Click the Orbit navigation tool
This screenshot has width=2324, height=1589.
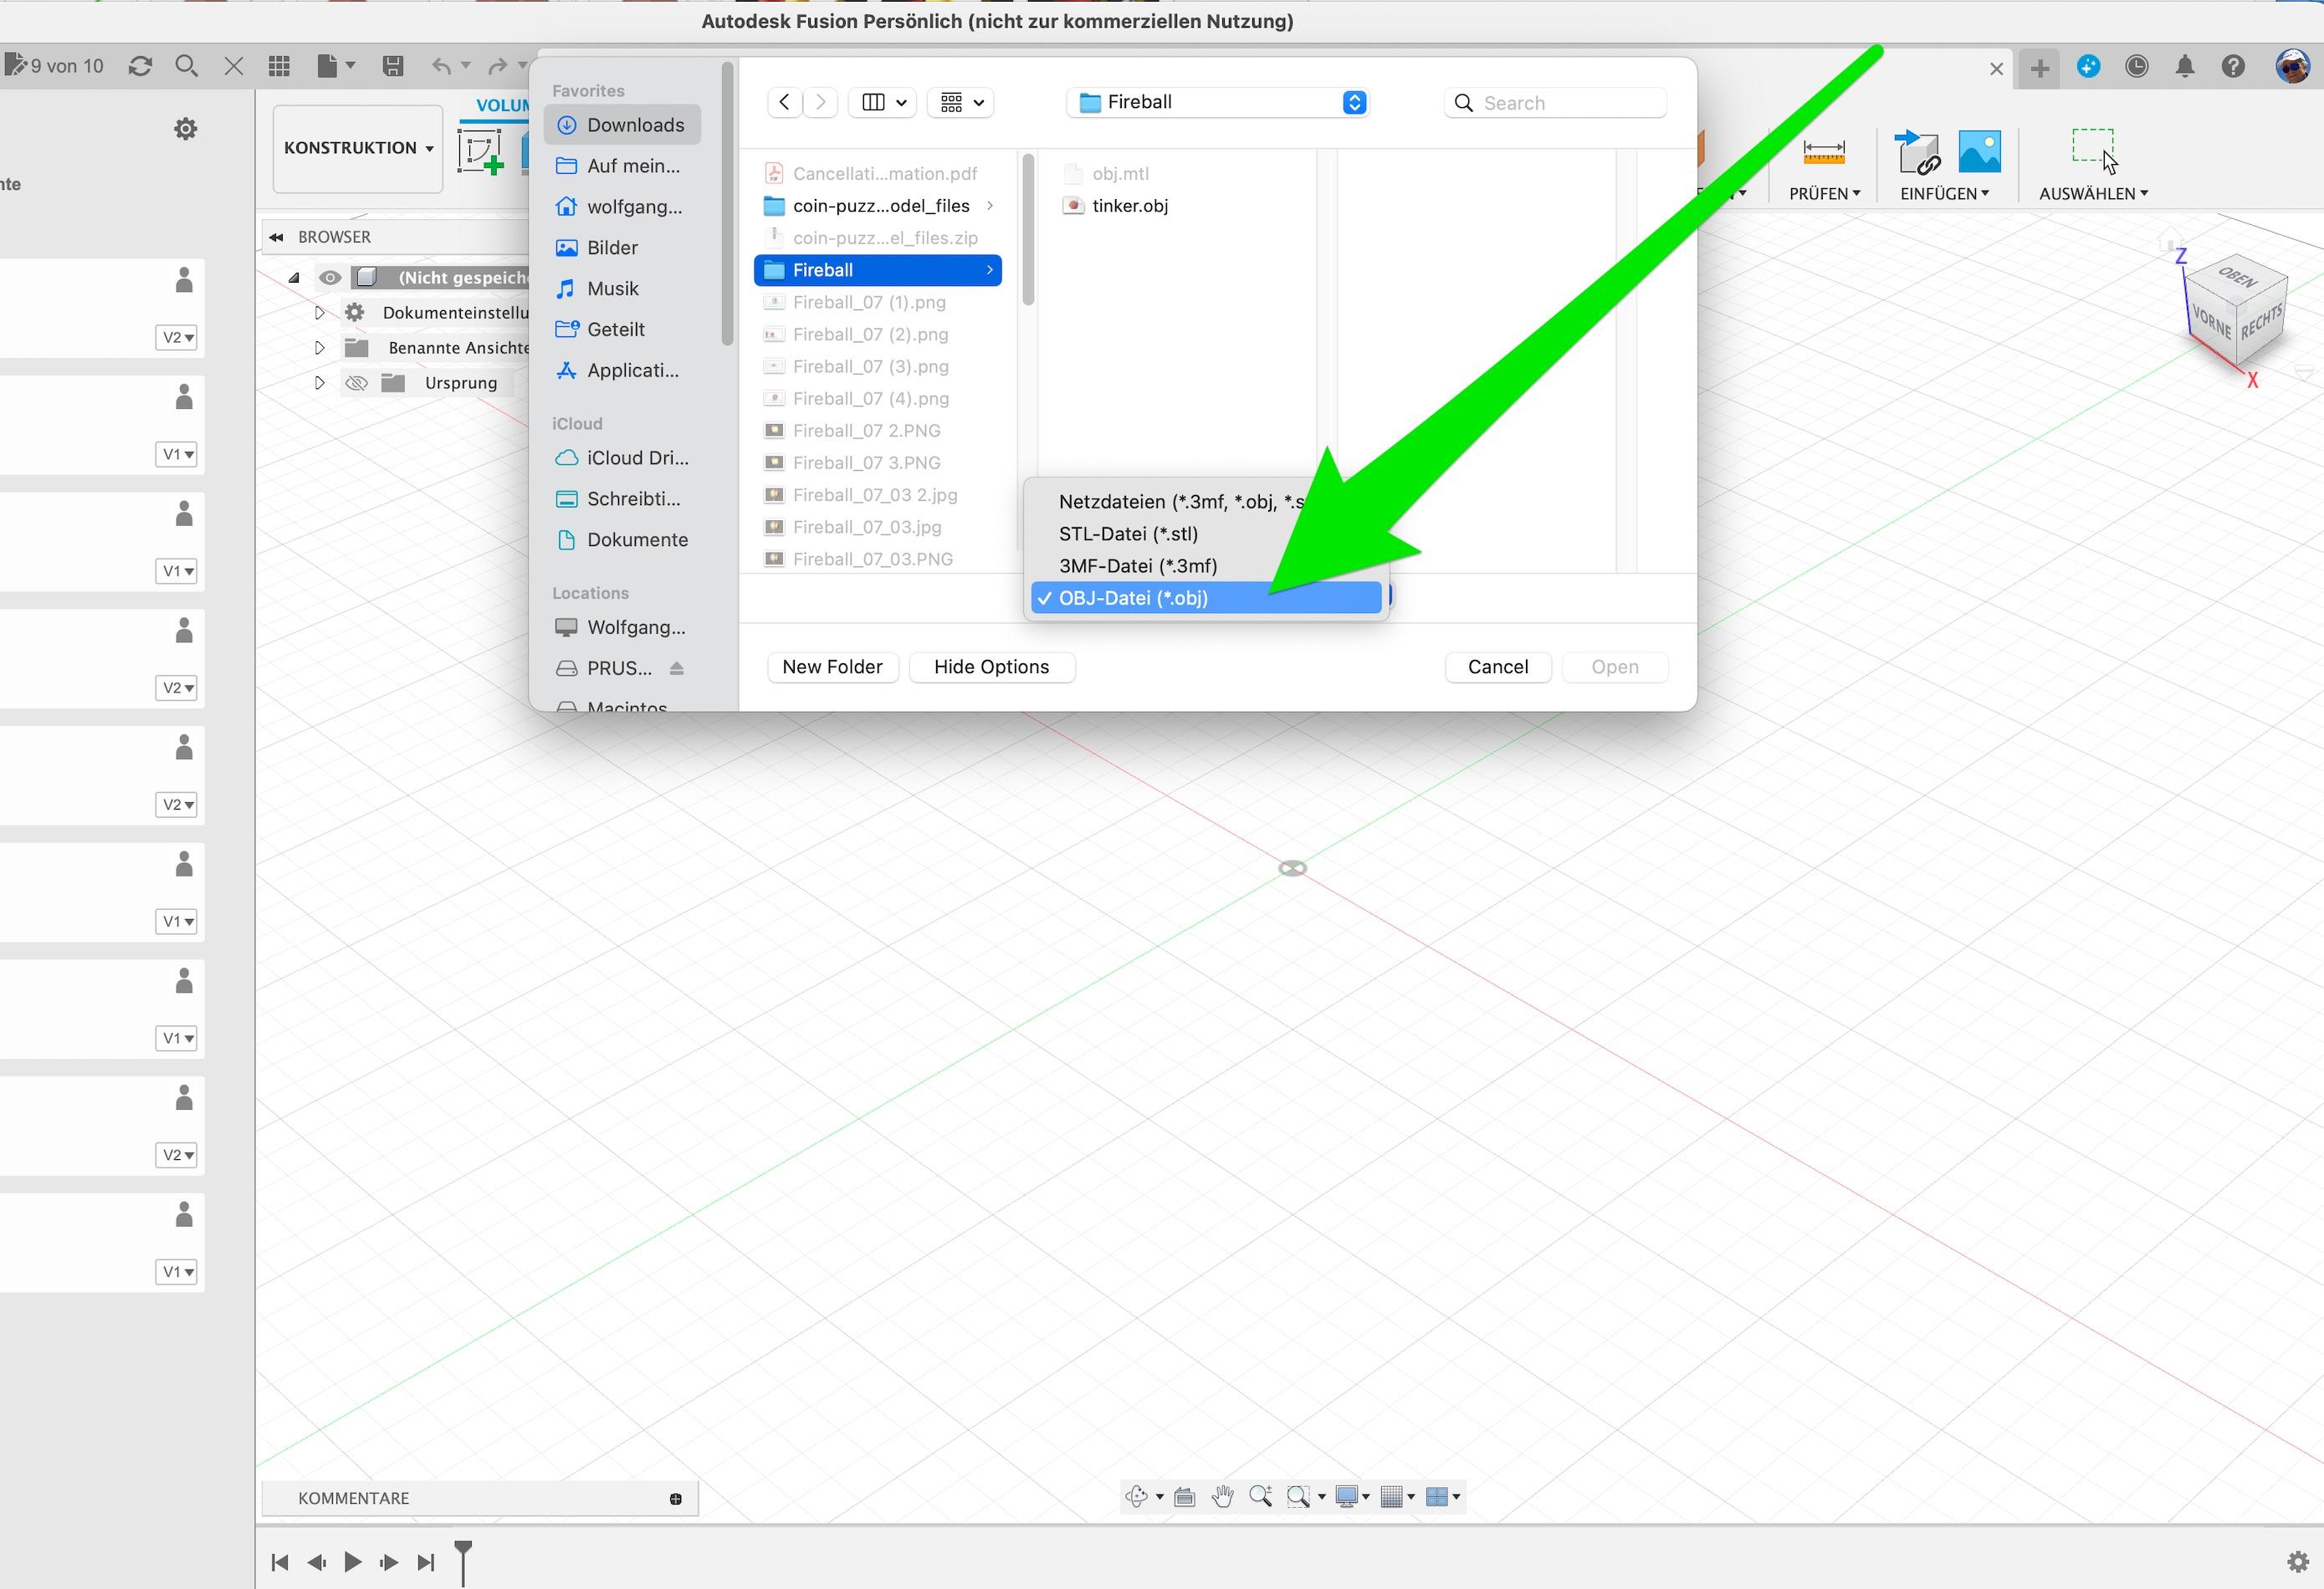1136,1496
